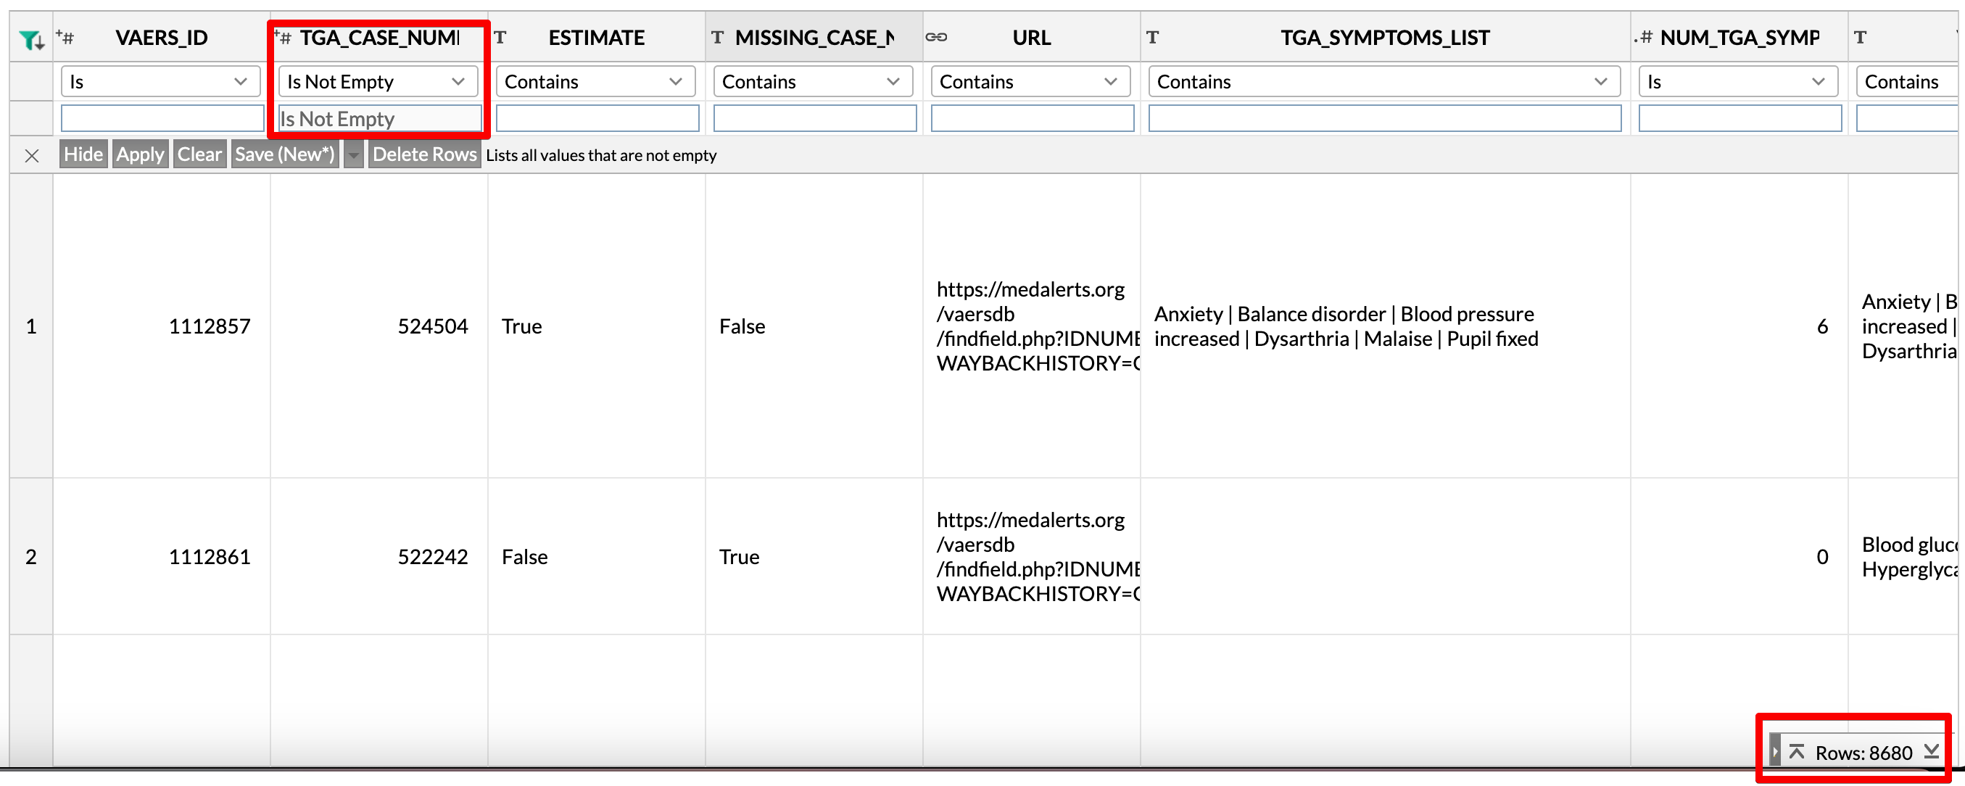Viewport: 1965px width, 786px height.
Task: Open MISSING_CASE 'Contains' operator dropdown
Action: tap(813, 82)
